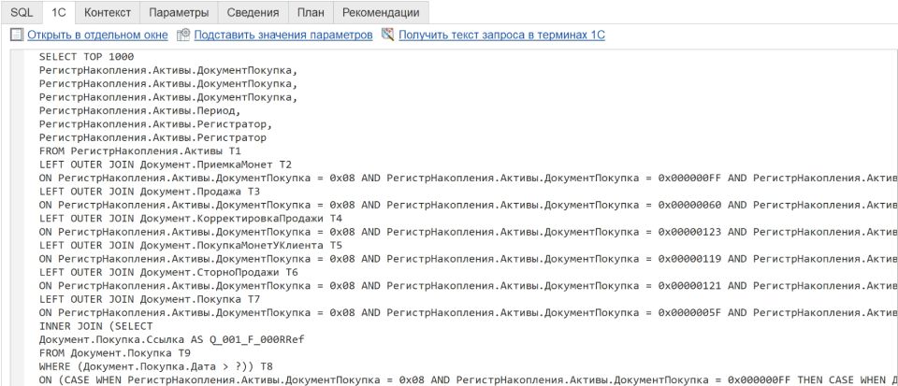
Task: Click 'Получить текст запроса в терминах 1С' link
Action: pos(502,35)
